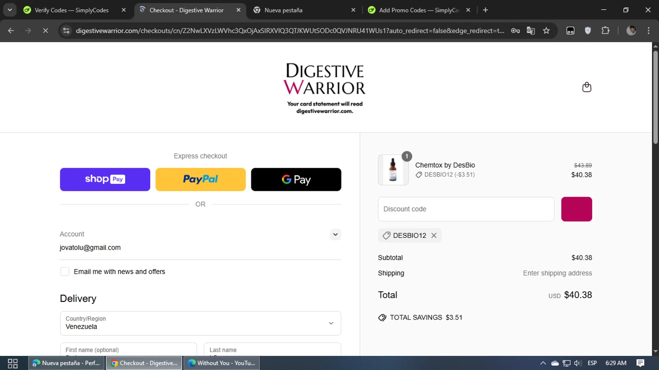Open the tab search dropdown arrow
The height and width of the screenshot is (370, 659).
[10, 10]
